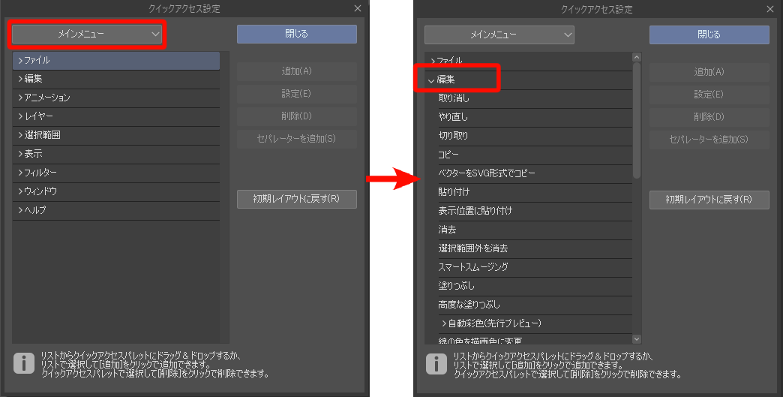Select the スマートスムージング item
Viewport: 783px width, 397px height.
pyautogui.click(x=472, y=267)
